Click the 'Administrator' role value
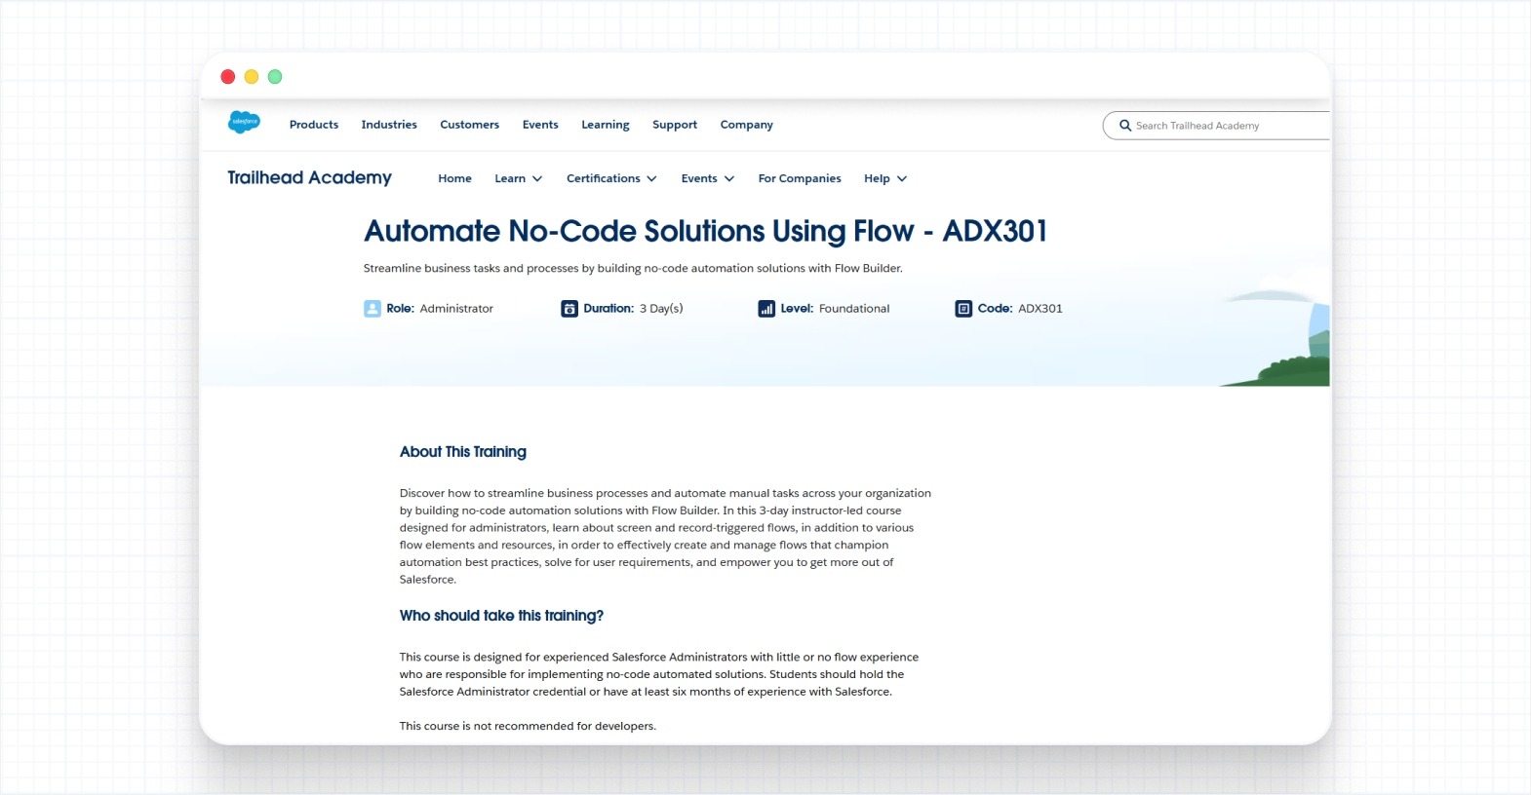Screen dimensions: 1531x795 pyautogui.click(x=456, y=309)
